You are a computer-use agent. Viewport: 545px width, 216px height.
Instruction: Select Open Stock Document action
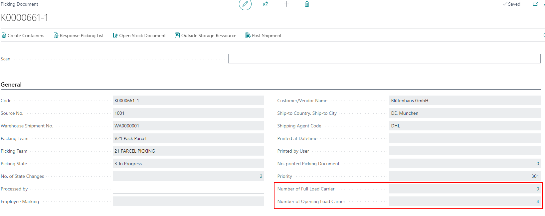(x=139, y=36)
